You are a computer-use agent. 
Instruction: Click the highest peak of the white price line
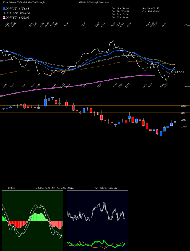tap(114, 41)
